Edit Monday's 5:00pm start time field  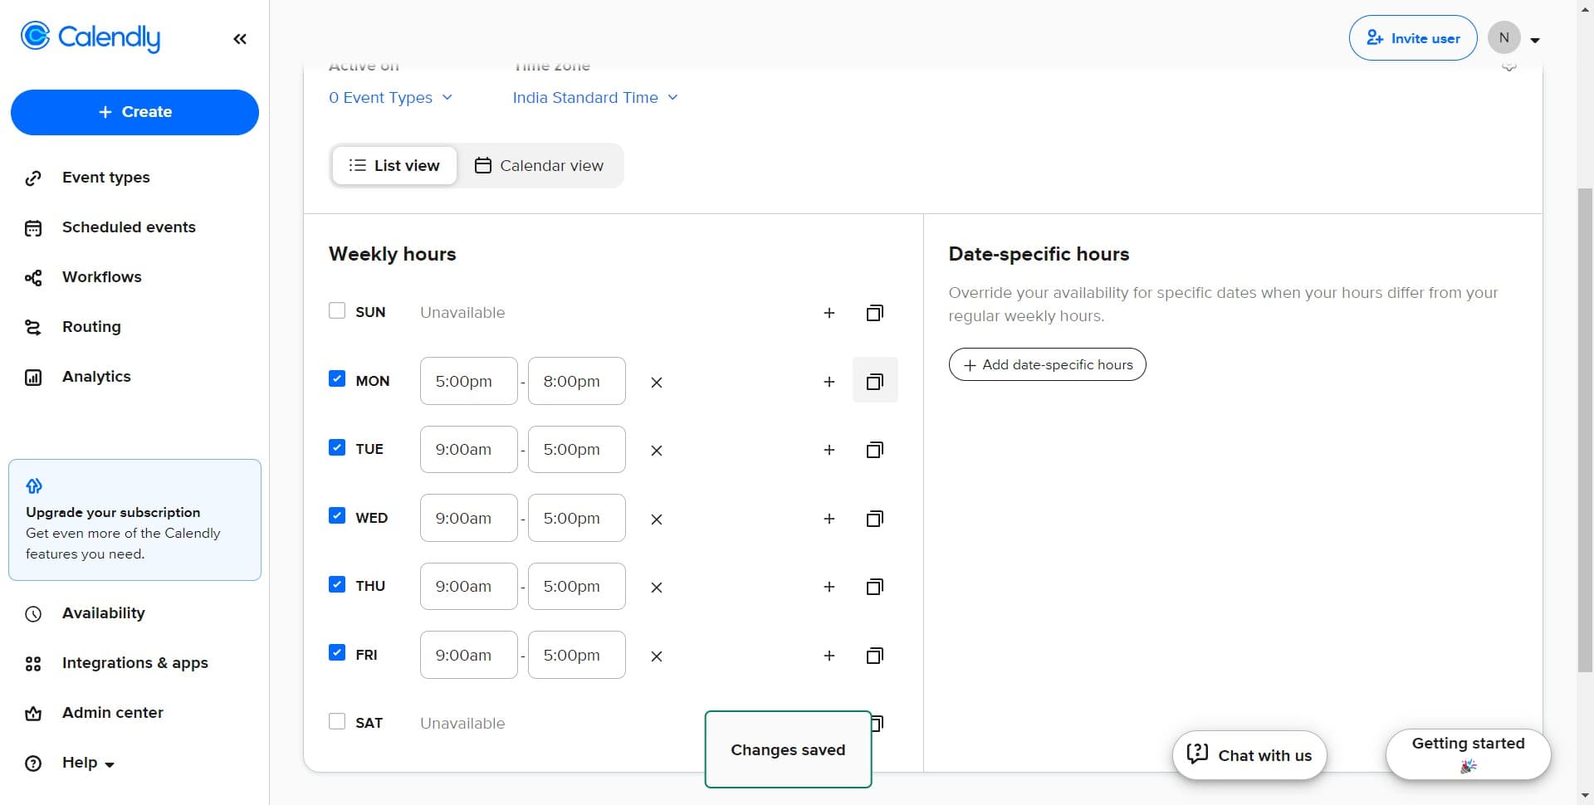click(x=468, y=382)
